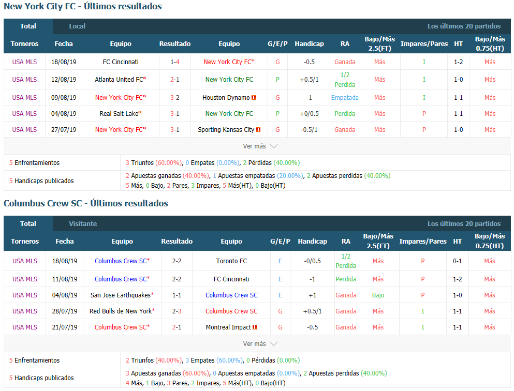
Task: Click the date 09/08/19
Action: (x=64, y=98)
